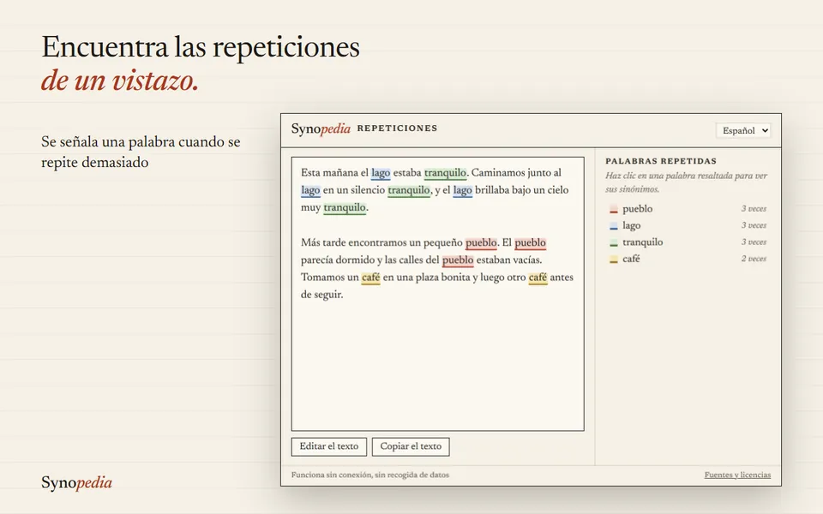This screenshot has width=823, height=514.
Task: Open the Español language dropdown
Action: click(x=742, y=130)
